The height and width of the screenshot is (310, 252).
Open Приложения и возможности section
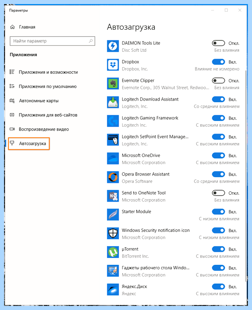coord(48,72)
